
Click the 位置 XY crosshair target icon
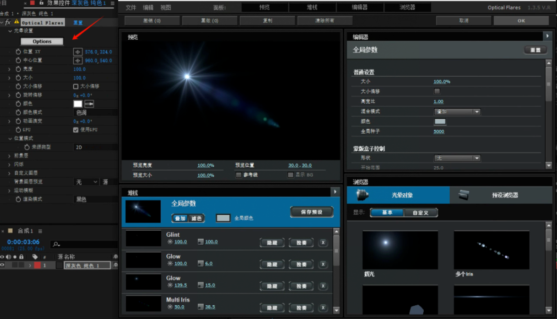pos(78,52)
